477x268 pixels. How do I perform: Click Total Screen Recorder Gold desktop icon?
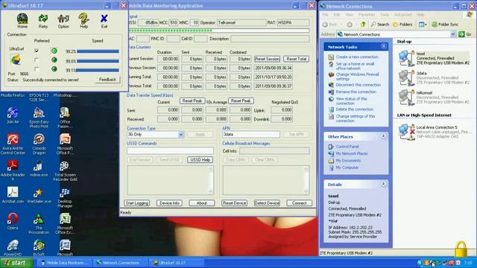click(x=65, y=170)
